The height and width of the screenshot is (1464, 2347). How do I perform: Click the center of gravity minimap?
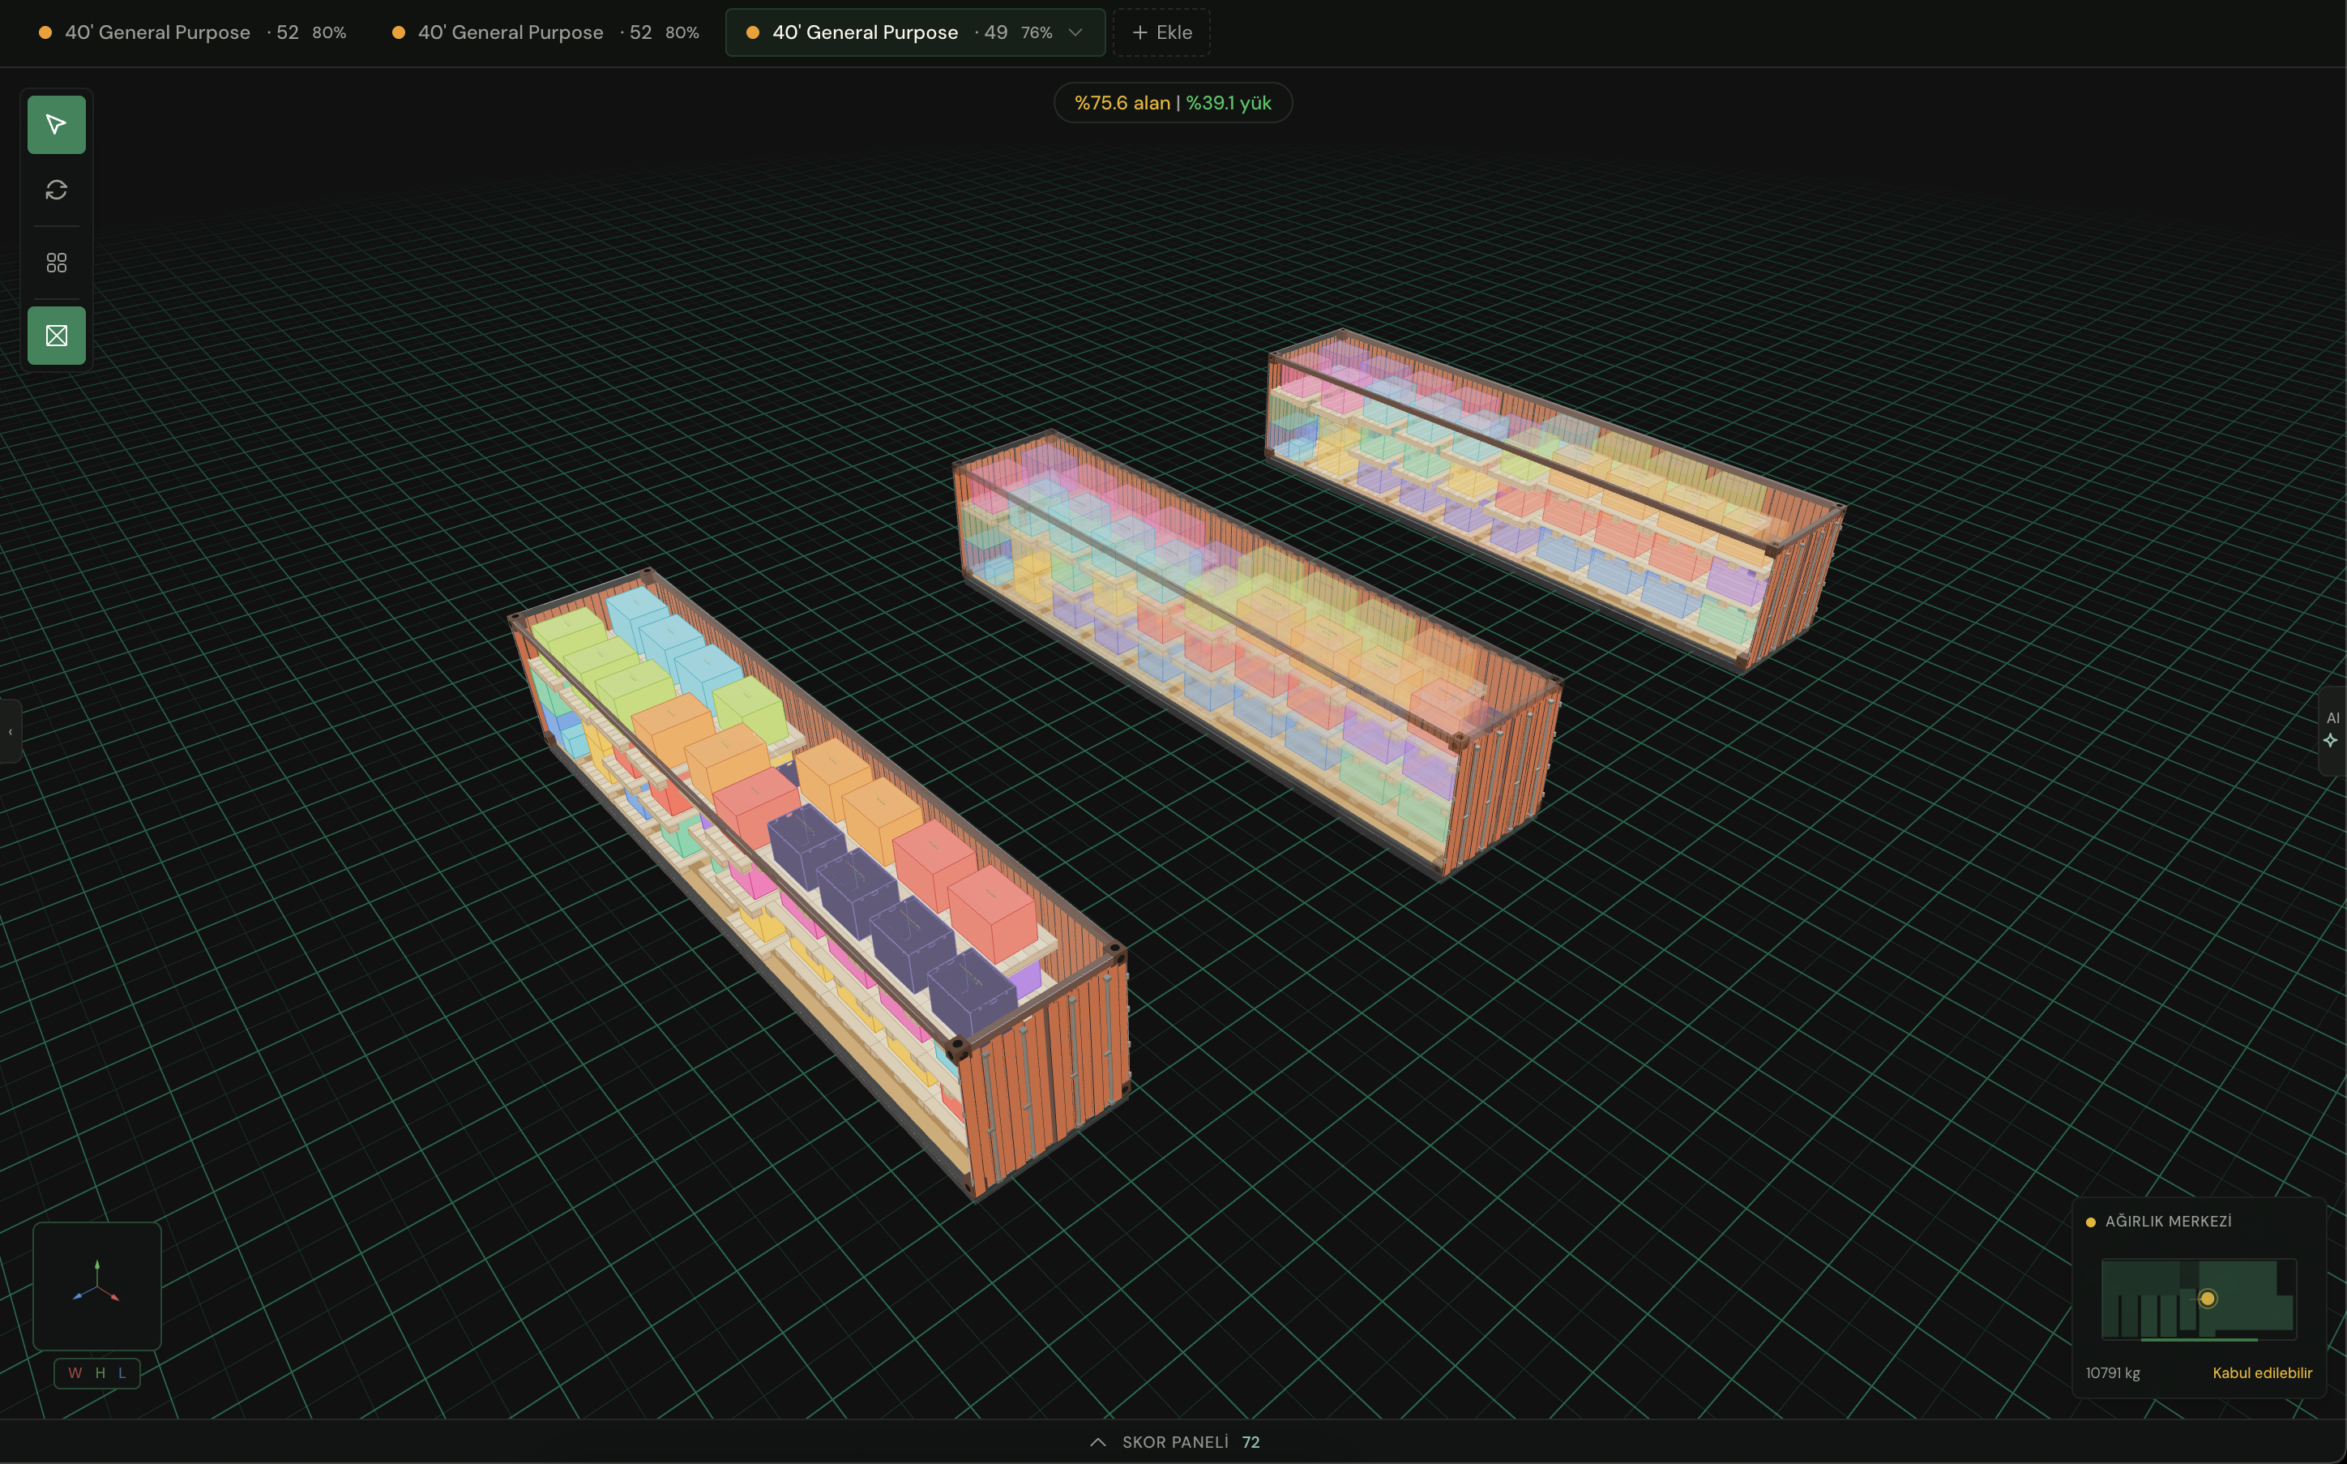(2198, 1299)
